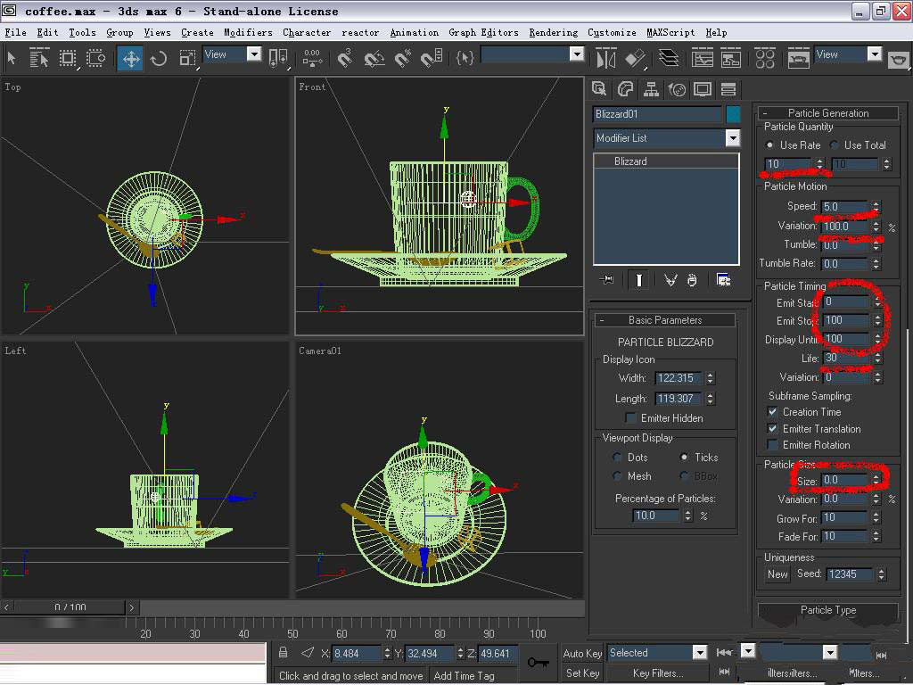The height and width of the screenshot is (685, 913).
Task: Expand the Modifier List dropdown
Action: point(732,138)
